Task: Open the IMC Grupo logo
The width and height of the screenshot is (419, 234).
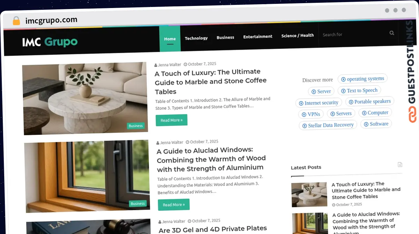Action: pyautogui.click(x=50, y=42)
